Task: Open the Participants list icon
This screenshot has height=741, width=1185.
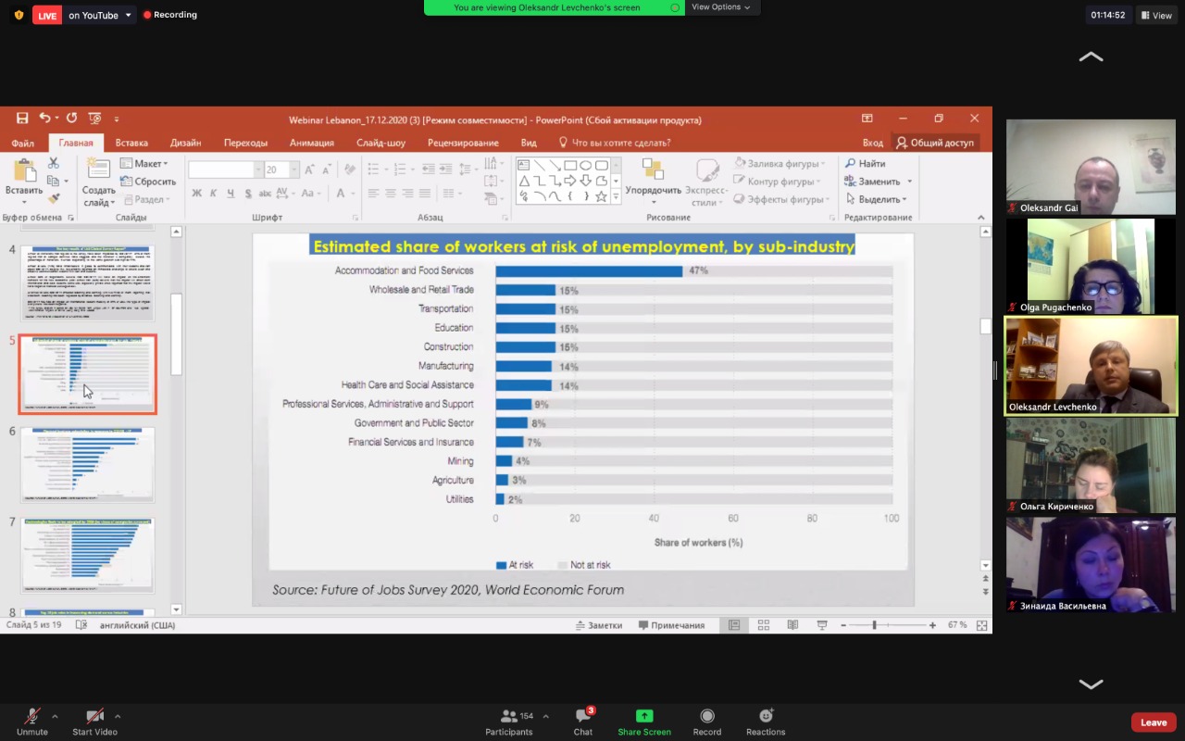Action: [x=509, y=716]
